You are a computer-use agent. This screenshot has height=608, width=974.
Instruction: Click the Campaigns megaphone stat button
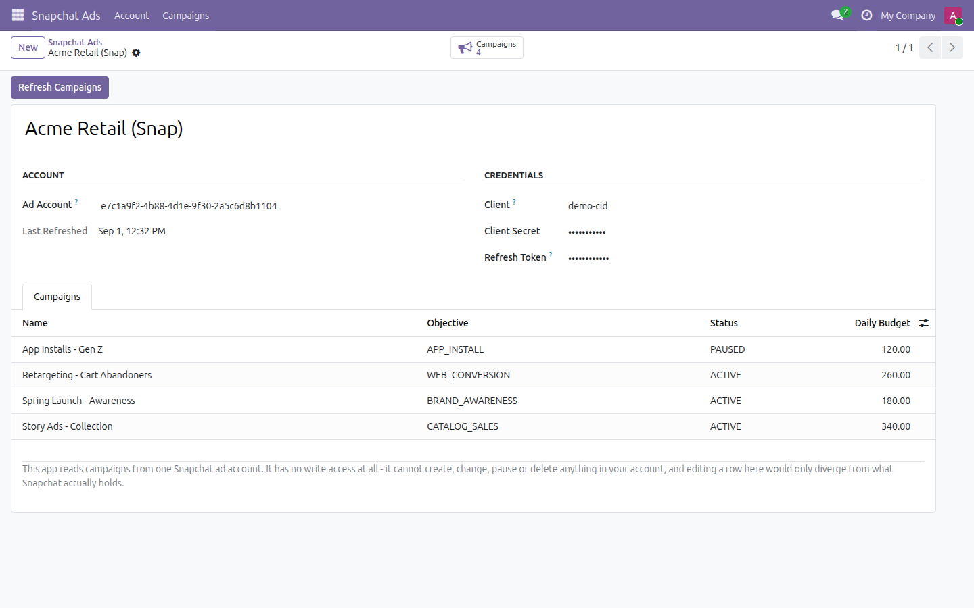487,47
